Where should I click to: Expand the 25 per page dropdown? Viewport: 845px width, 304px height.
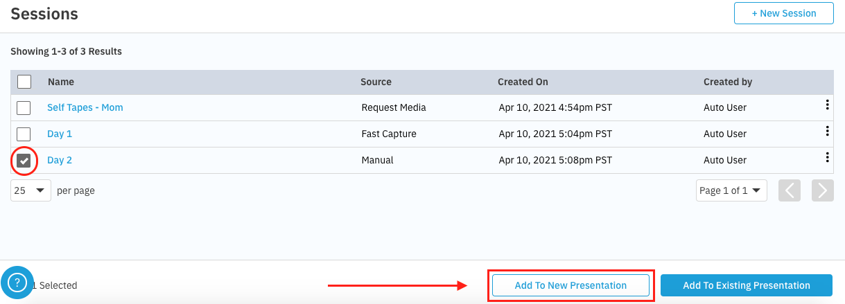point(31,190)
